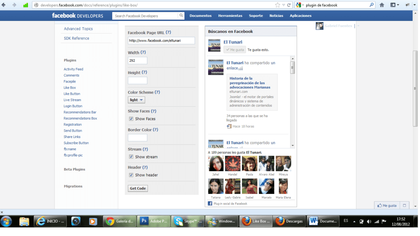
Task: Open Historia de la peregrinación article link
Action: 250,83
